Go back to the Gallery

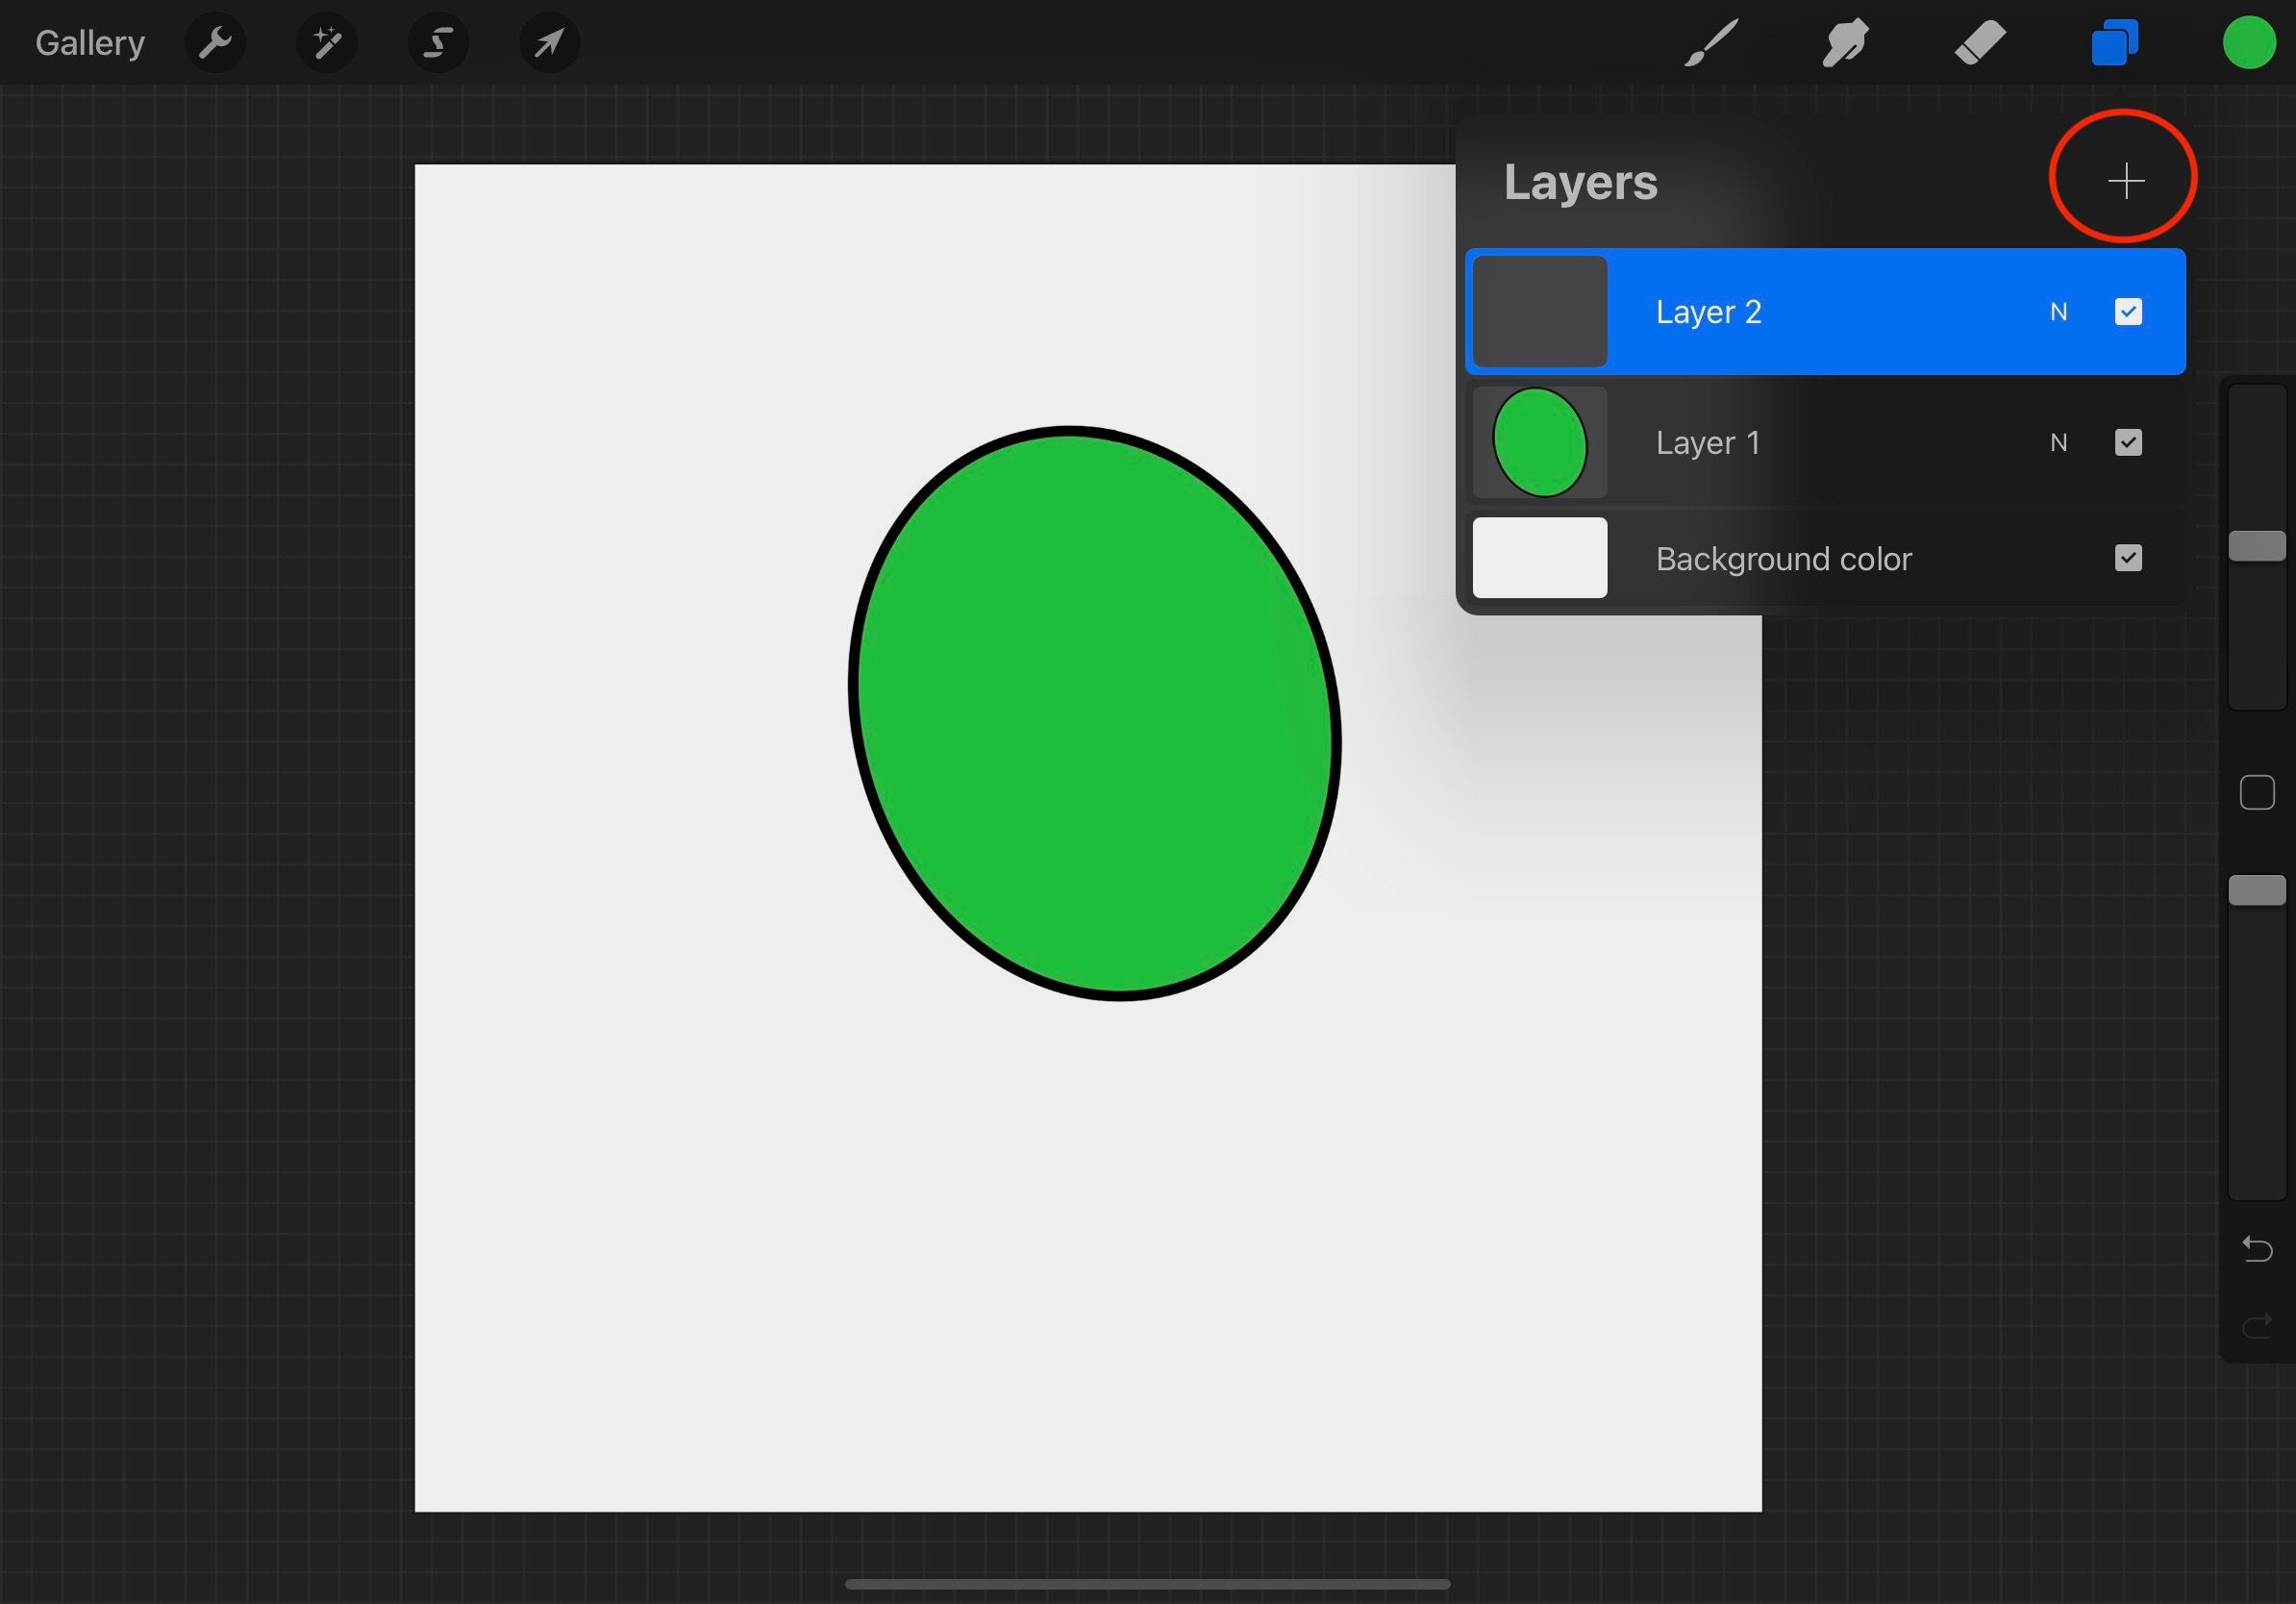click(89, 42)
